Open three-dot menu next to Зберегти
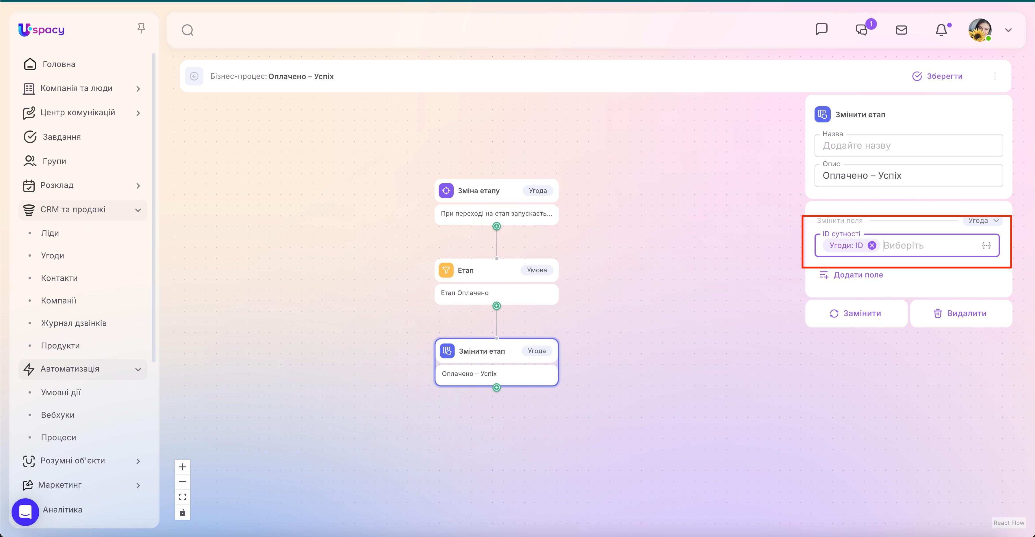This screenshot has height=537, width=1035. click(995, 76)
